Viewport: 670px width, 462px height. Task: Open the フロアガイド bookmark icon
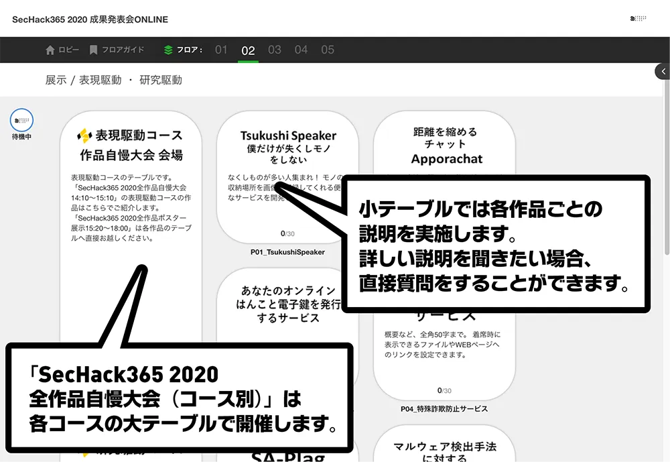coord(93,50)
